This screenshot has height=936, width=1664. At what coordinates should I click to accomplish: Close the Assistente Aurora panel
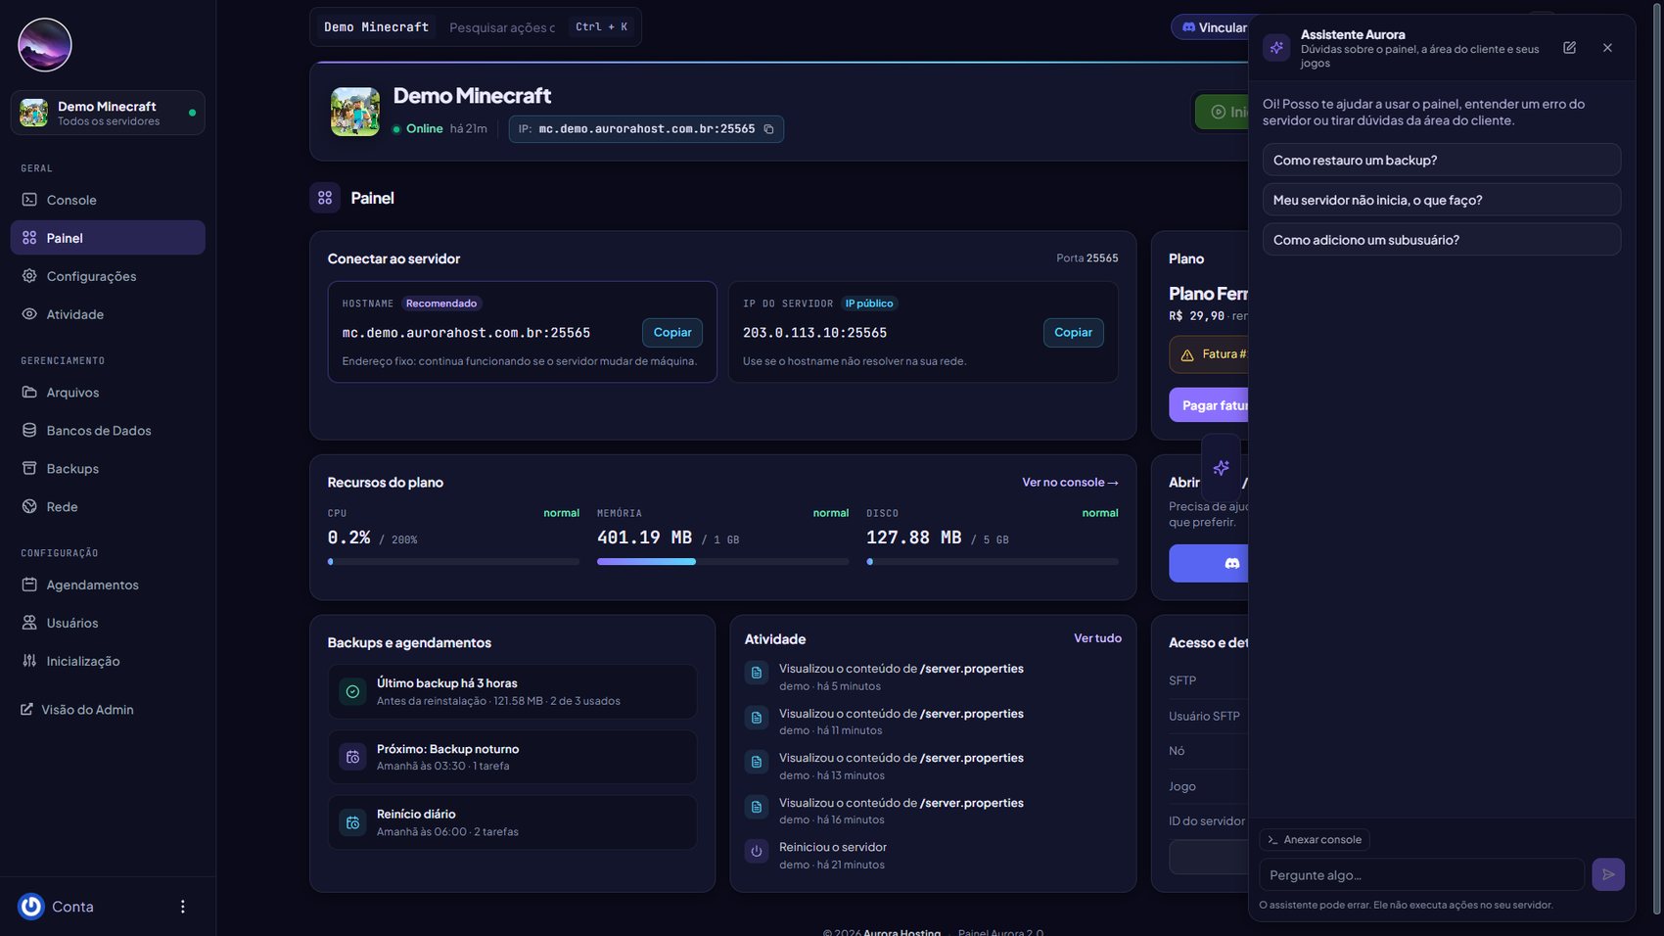coord(1607,48)
